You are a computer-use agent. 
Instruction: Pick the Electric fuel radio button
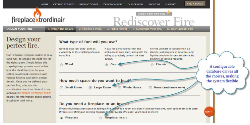point(152,65)
